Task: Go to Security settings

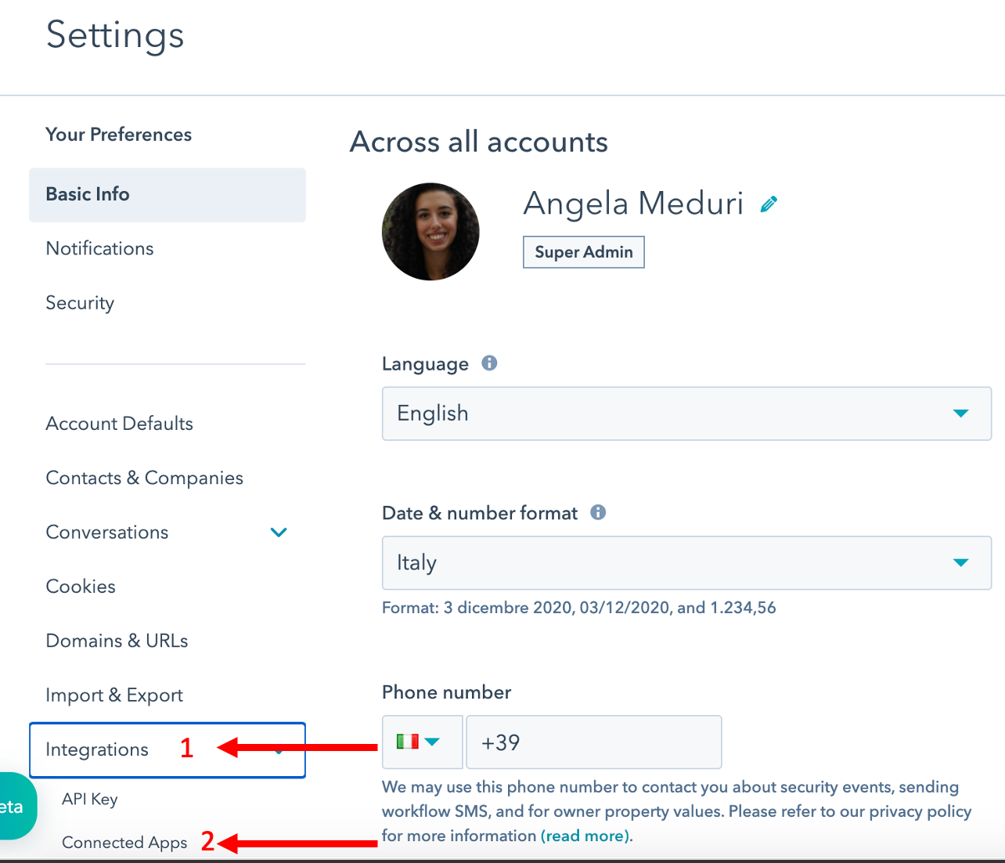Action: pos(80,303)
